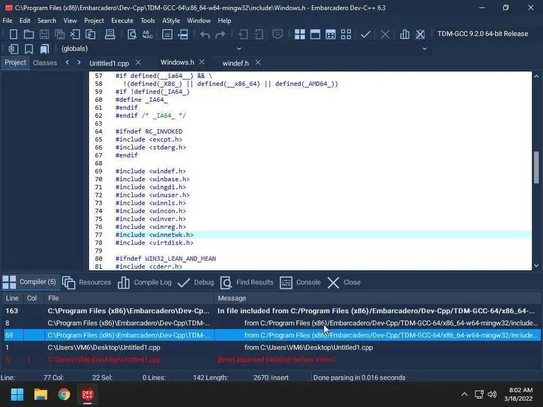Image resolution: width=543 pixels, height=407 pixels.
Task: Click the Run window icon
Action: pyautogui.click(x=315, y=34)
